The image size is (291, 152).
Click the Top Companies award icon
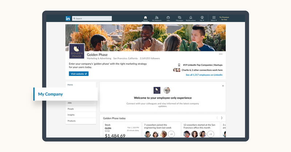pyautogui.click(x=179, y=65)
